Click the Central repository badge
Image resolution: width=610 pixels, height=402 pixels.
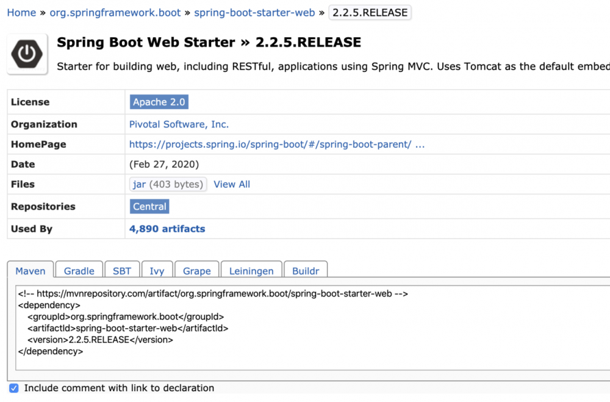(149, 206)
